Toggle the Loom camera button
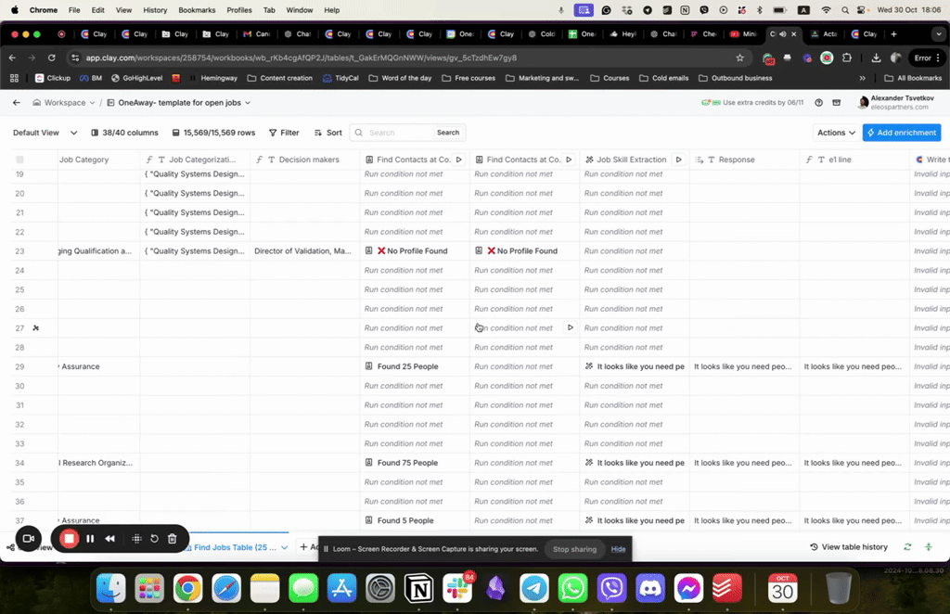 point(28,538)
